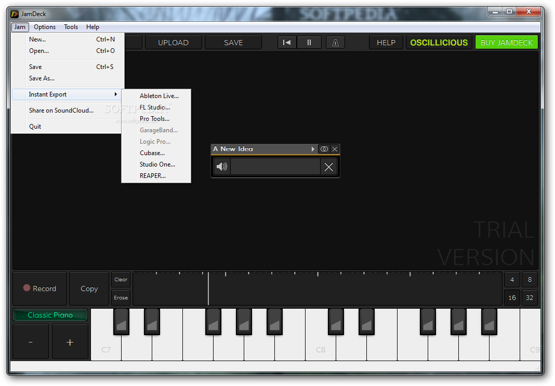Click the large X in the idea track

pos(329,167)
